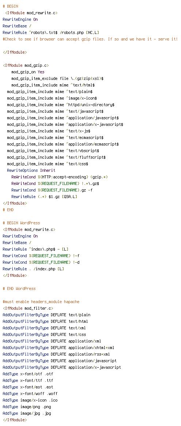Click the '# END WordPress' comment
Image resolution: width=181 pixels, height=426 pixels.
point(19,288)
